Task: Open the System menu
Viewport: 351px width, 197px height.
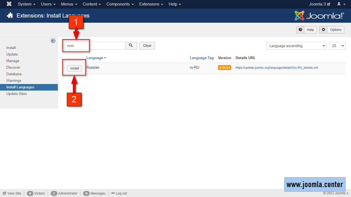Action: pos(26,4)
